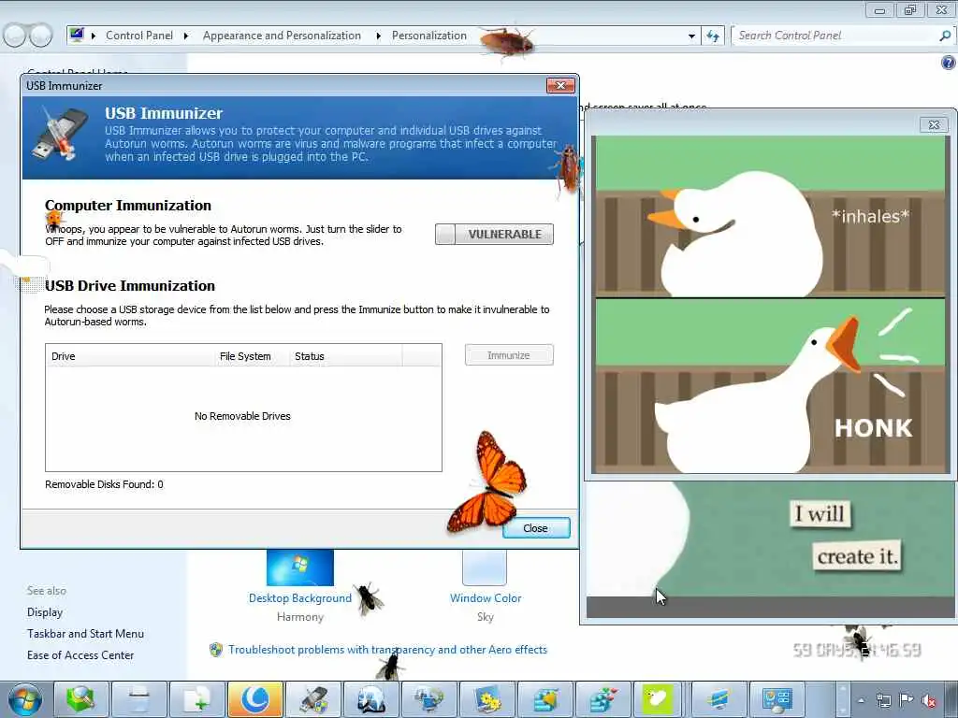Click the Back navigation button
Image resolution: width=958 pixels, height=718 pixels.
15,36
